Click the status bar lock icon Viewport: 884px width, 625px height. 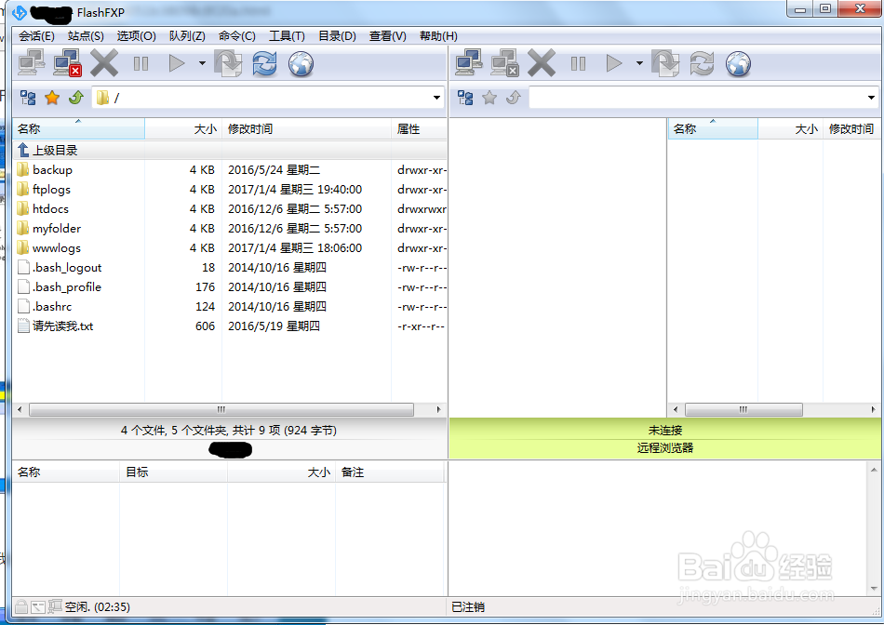click(x=21, y=607)
